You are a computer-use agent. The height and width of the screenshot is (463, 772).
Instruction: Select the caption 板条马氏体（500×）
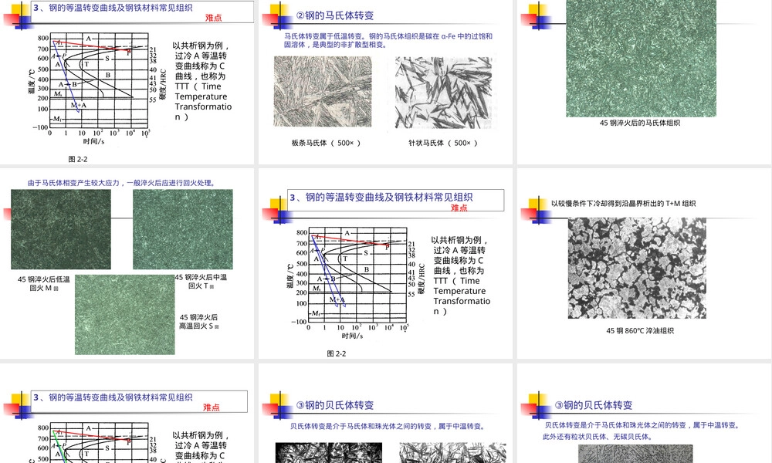327,144
